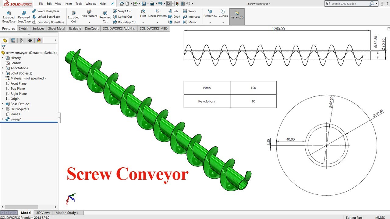Open the ConfigurationManager panel tab
390x219 pixels.
click(22, 40)
